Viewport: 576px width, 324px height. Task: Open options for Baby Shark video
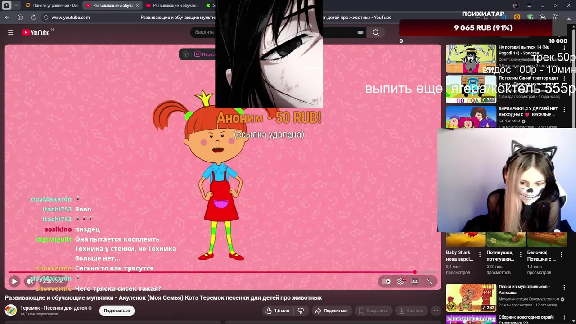coord(480,255)
